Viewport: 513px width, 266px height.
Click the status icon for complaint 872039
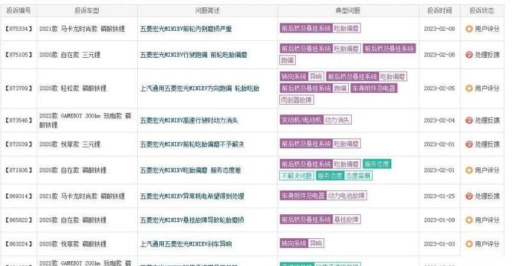click(x=469, y=144)
